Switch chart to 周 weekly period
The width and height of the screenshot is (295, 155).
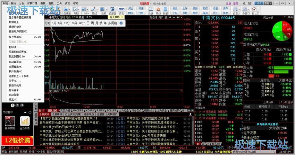(92, 23)
